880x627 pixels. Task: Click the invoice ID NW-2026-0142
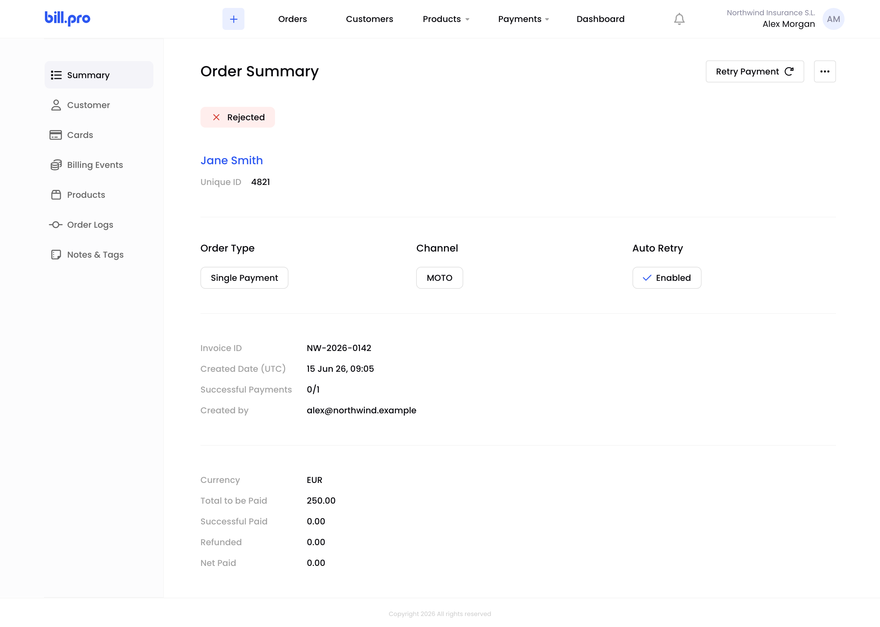[339, 348]
